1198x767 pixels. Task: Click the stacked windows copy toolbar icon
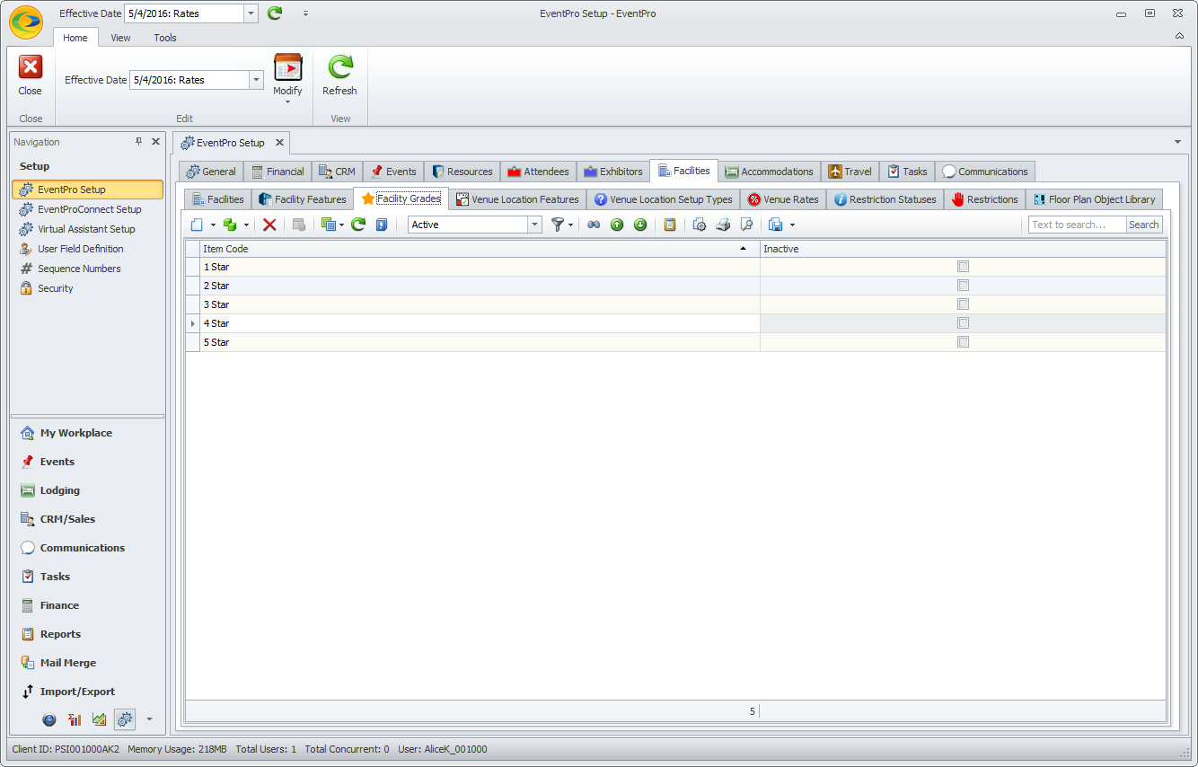click(328, 225)
